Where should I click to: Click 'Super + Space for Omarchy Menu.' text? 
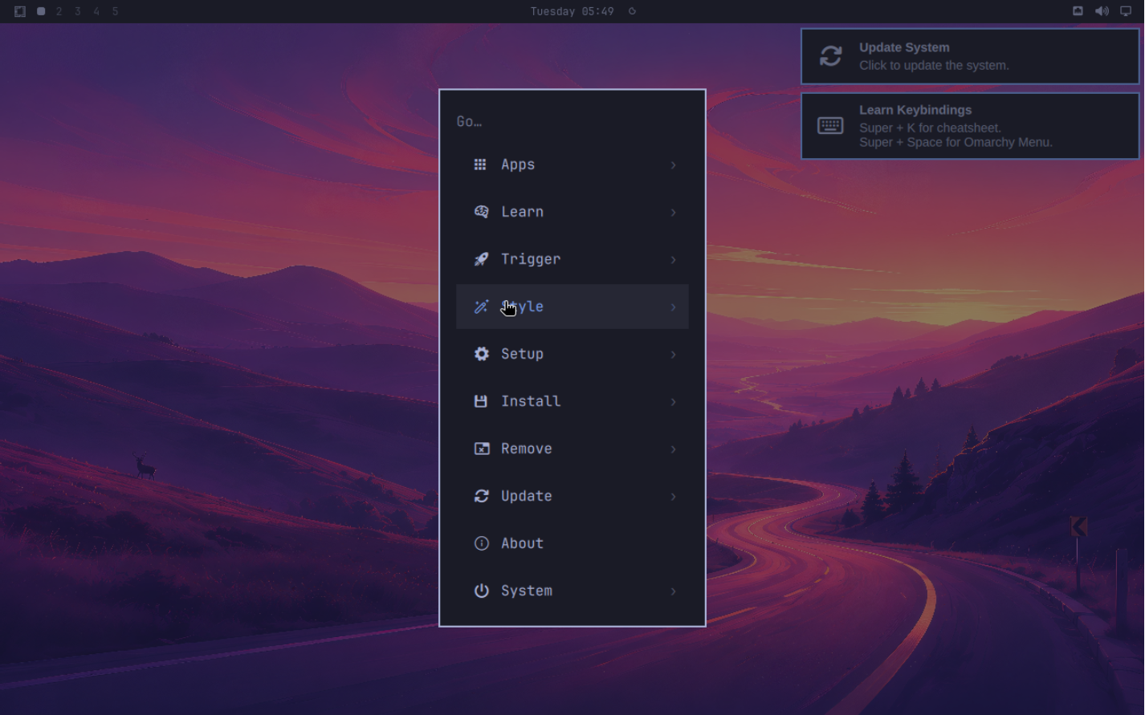[956, 142]
